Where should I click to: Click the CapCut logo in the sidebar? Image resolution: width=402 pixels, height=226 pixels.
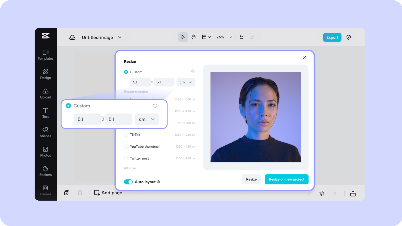tap(46, 36)
